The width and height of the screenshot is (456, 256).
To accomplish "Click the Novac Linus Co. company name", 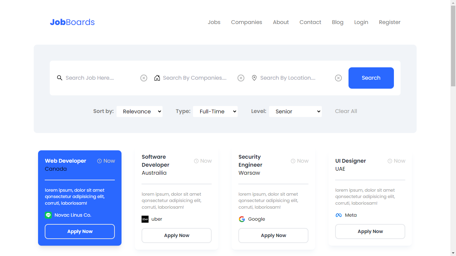I will [x=73, y=215].
